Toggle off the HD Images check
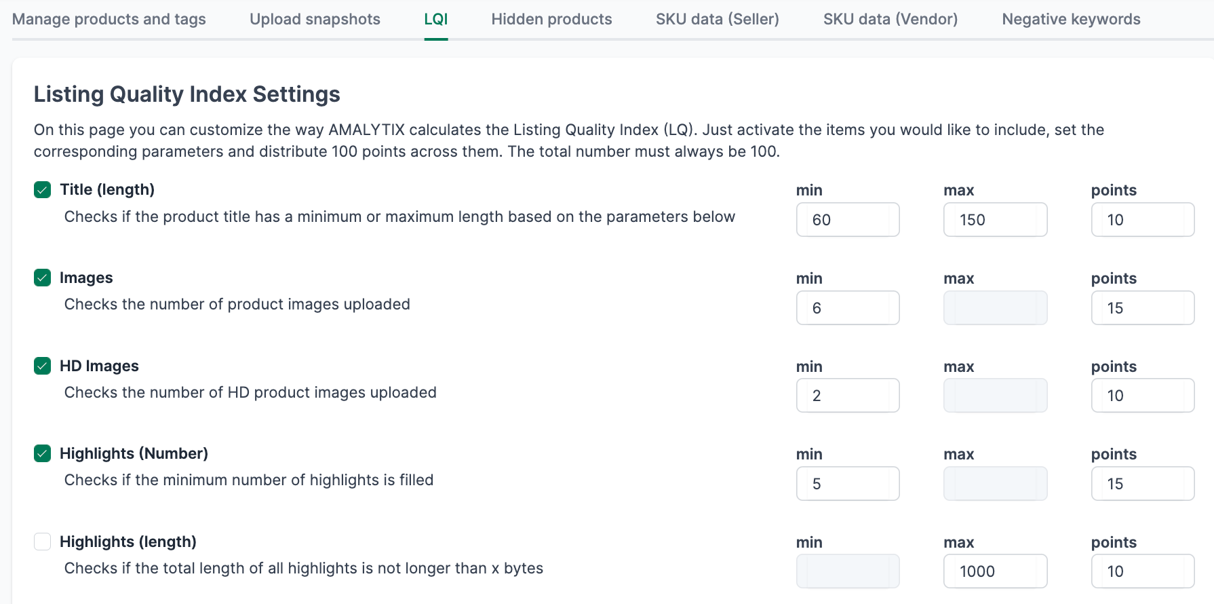The image size is (1214, 604). tap(42, 366)
